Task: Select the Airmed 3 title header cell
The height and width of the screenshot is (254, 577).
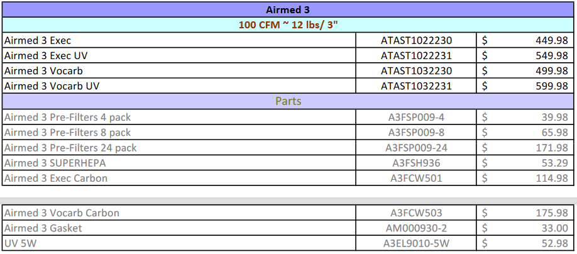Action: point(288,9)
